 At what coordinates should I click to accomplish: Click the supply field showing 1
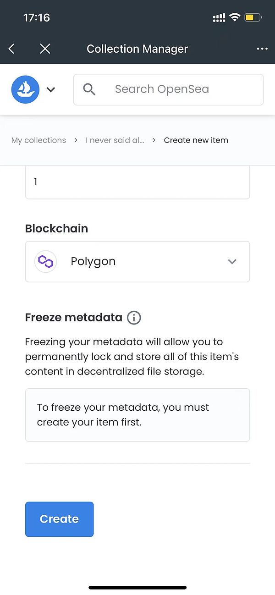click(137, 182)
